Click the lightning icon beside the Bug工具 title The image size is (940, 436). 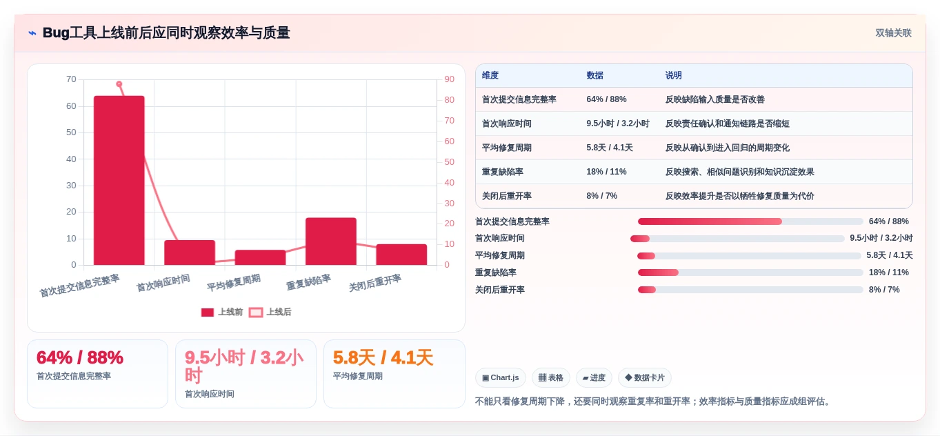click(32, 33)
